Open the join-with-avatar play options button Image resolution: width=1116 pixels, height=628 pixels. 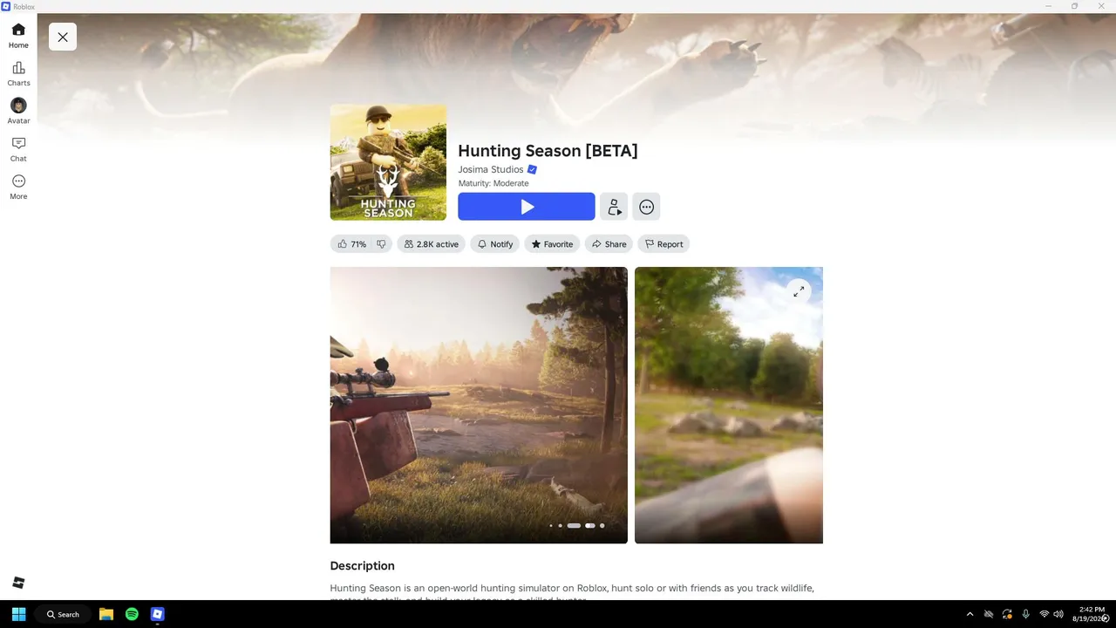point(614,207)
